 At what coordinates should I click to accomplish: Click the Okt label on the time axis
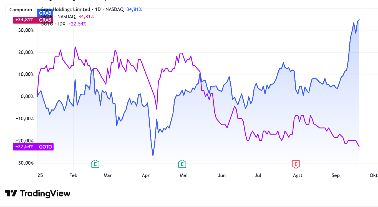373,175
